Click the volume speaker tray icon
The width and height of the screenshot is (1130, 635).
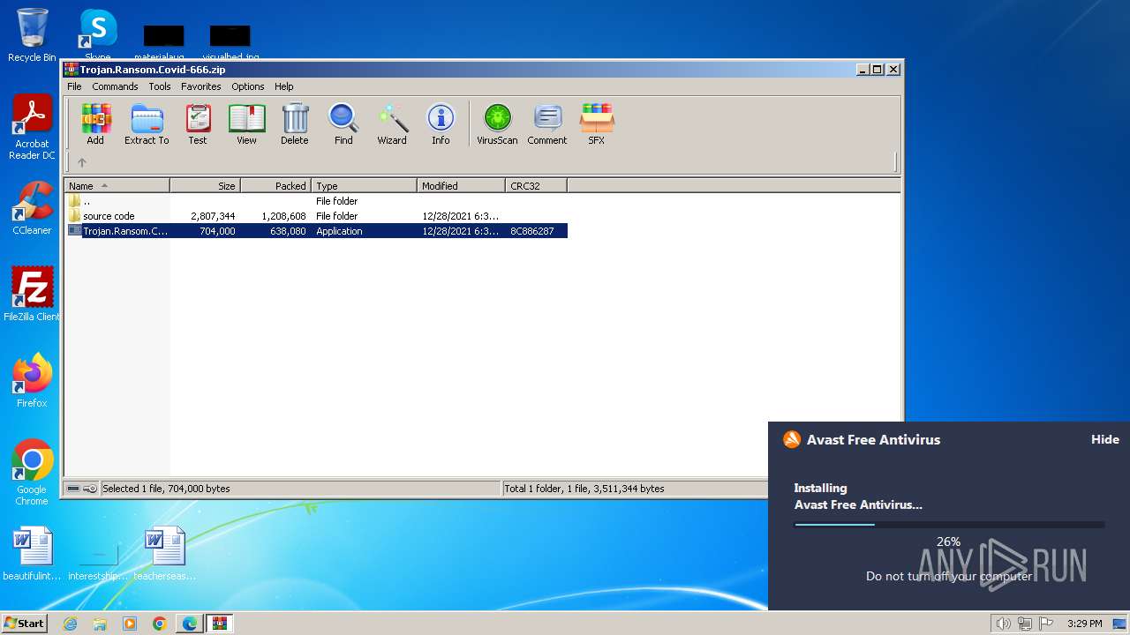point(1003,624)
